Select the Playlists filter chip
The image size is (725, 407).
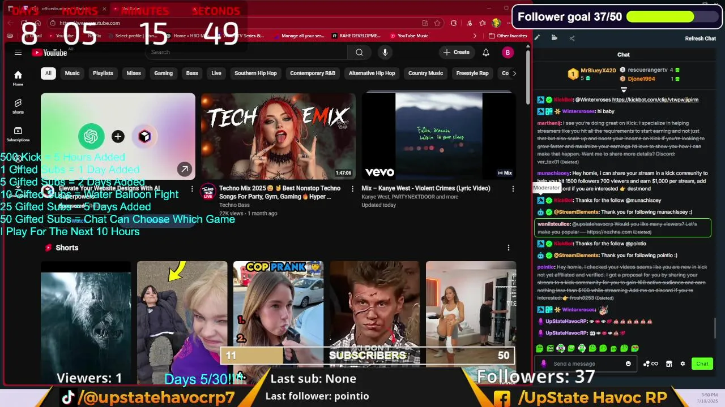point(103,73)
